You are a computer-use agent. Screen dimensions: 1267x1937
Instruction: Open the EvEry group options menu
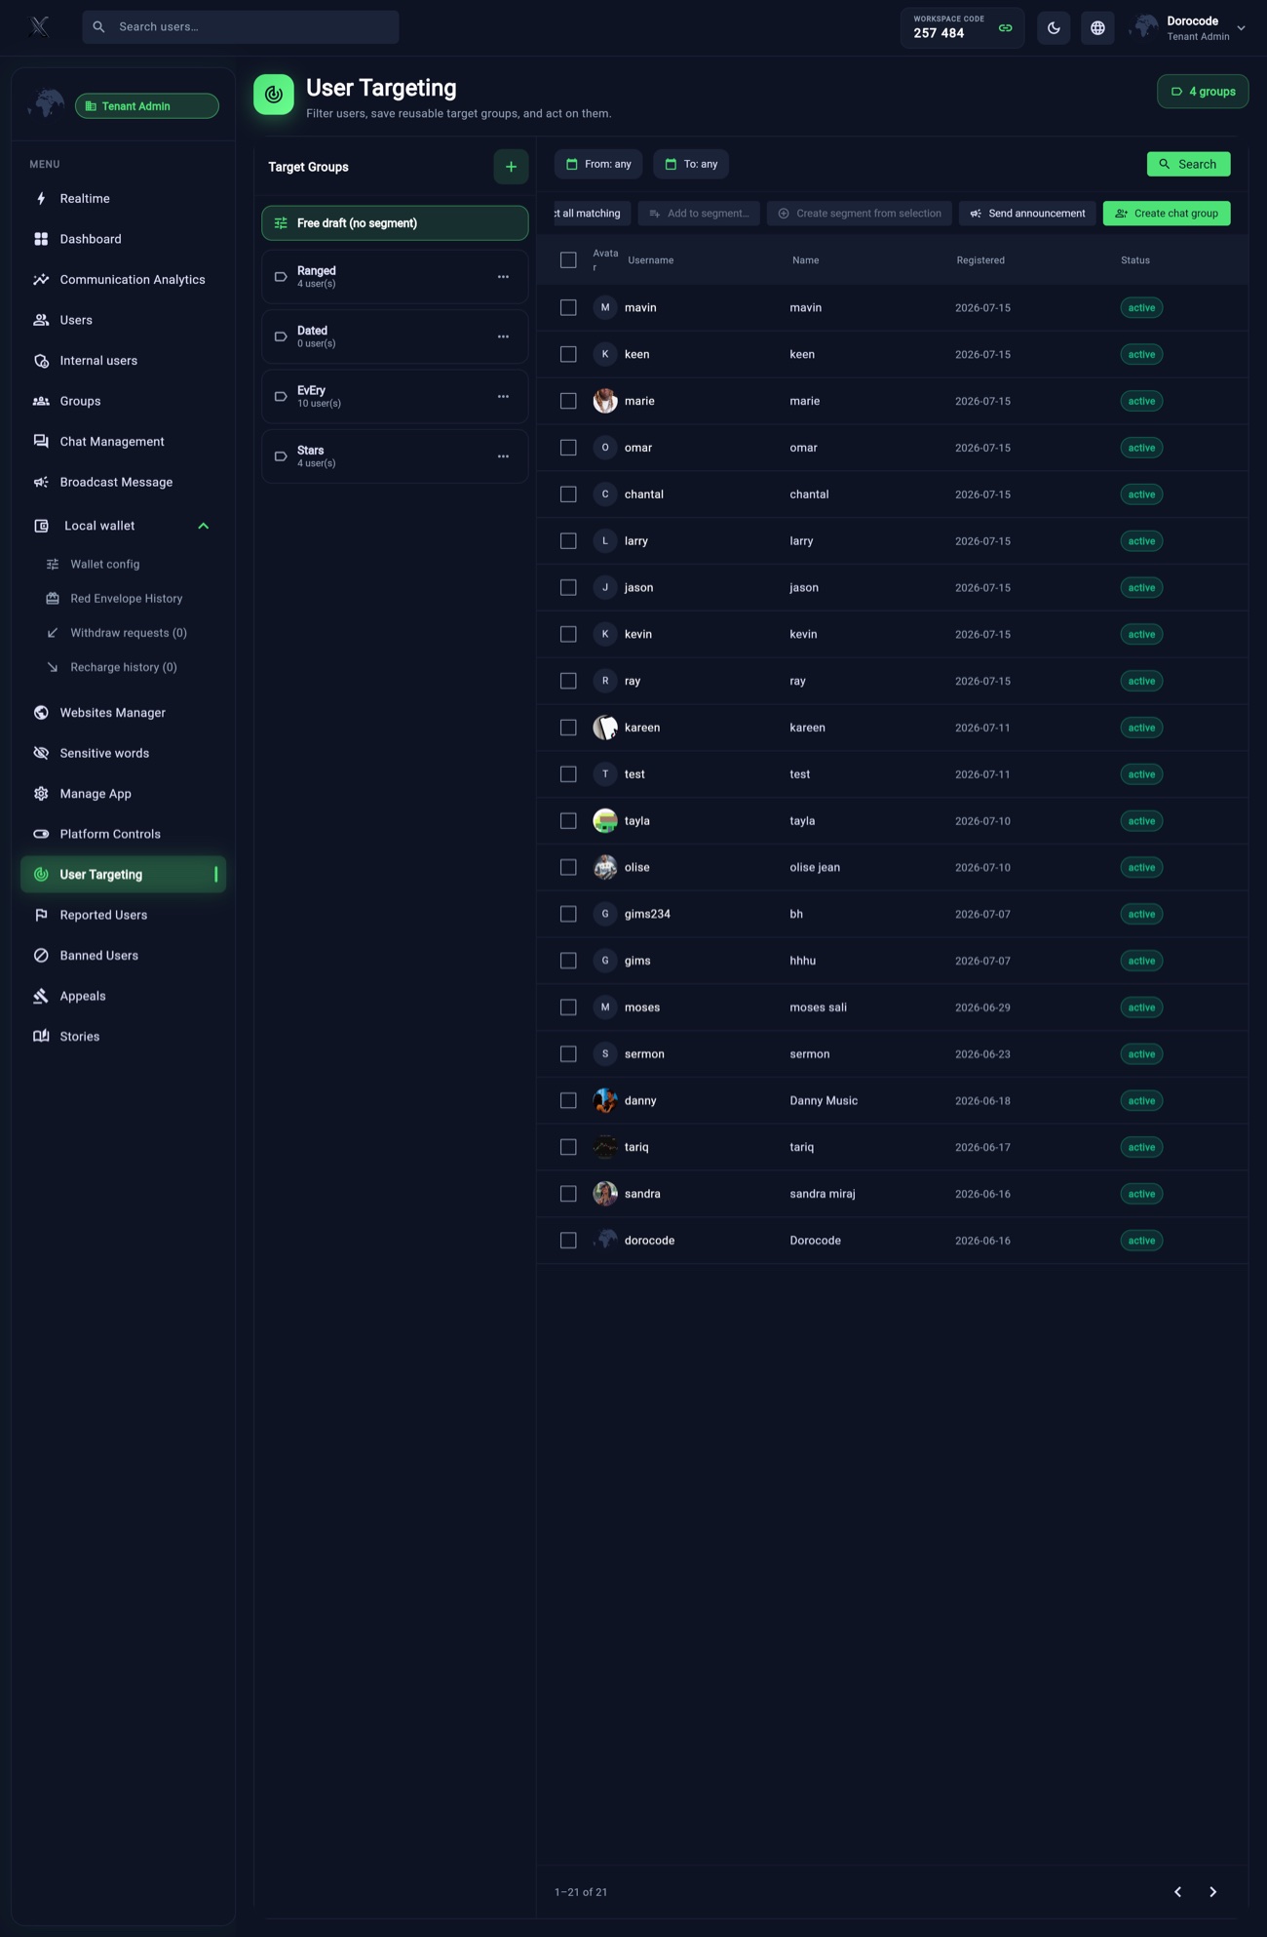click(x=503, y=397)
